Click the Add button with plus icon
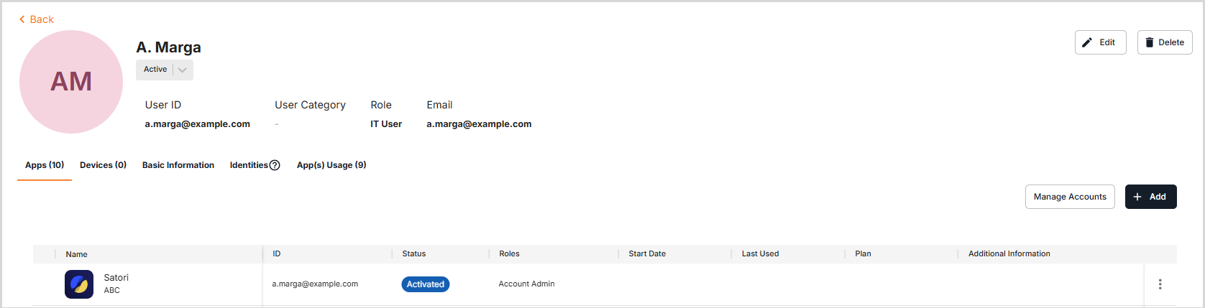The width and height of the screenshot is (1205, 308). [1150, 197]
